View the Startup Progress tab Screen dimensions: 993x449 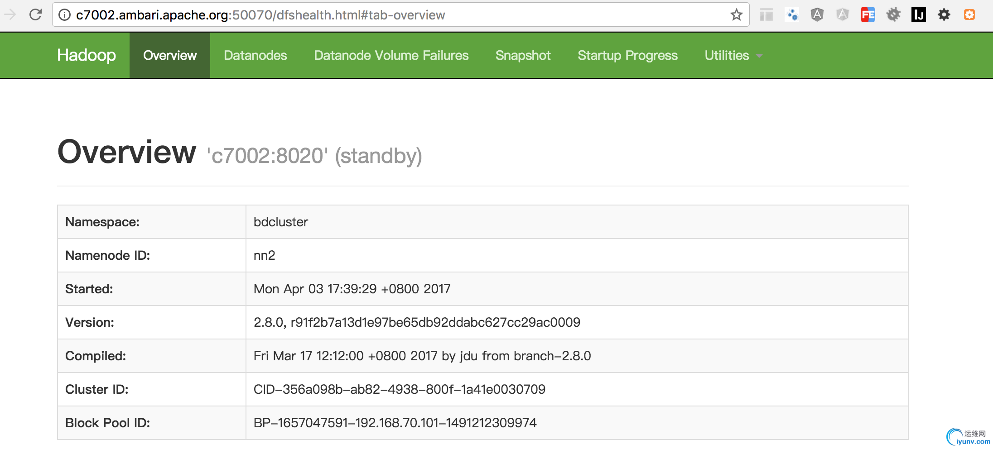(628, 55)
